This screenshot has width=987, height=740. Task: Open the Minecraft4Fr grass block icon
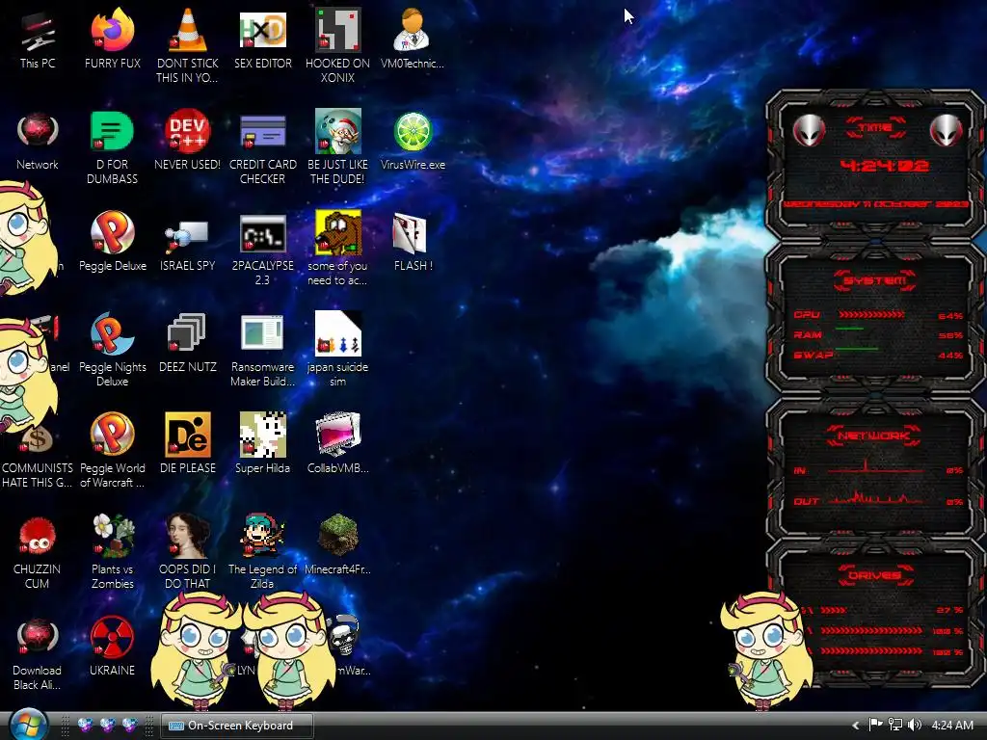coord(338,535)
